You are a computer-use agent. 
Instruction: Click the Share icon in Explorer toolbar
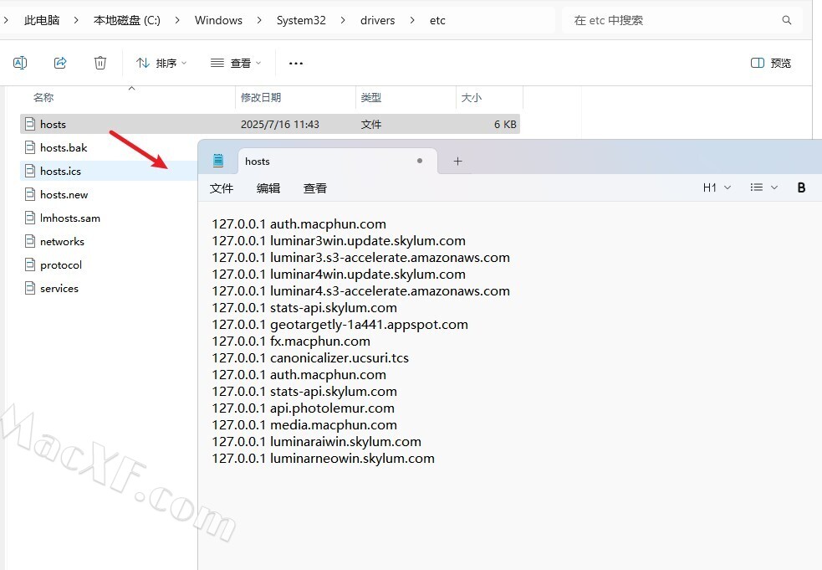point(60,63)
